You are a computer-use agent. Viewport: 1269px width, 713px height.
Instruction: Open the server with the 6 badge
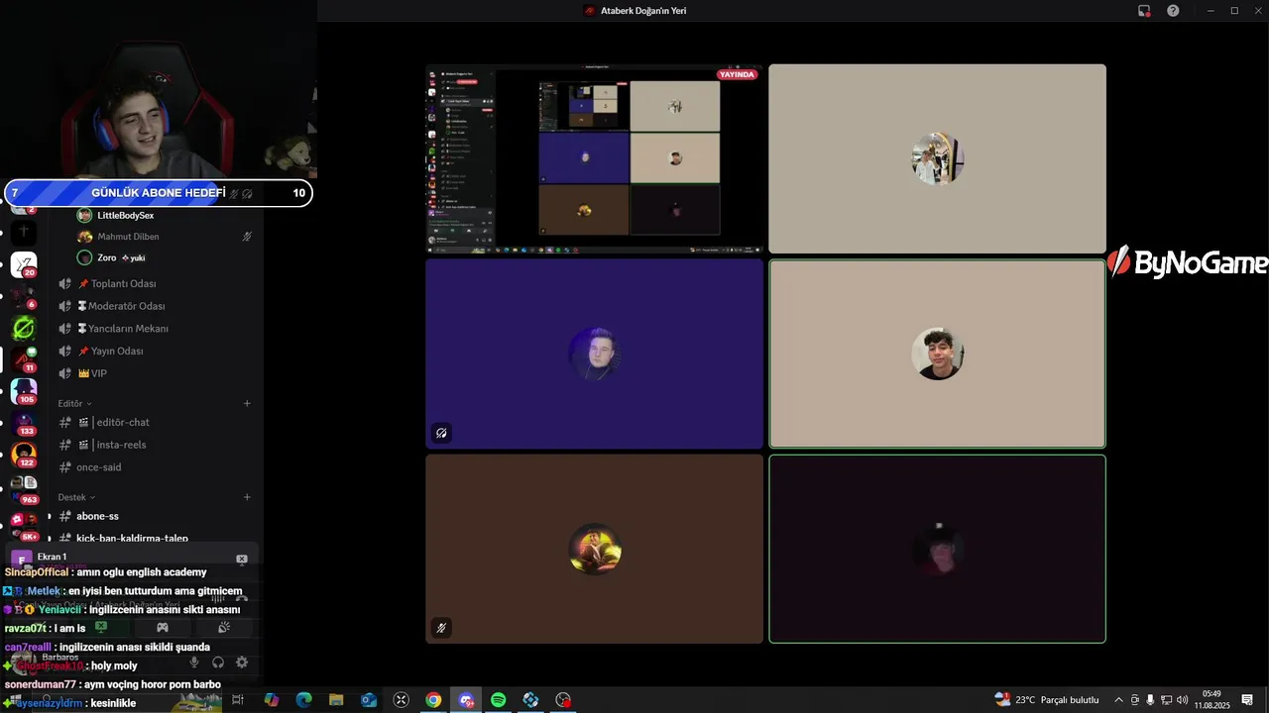point(24,296)
